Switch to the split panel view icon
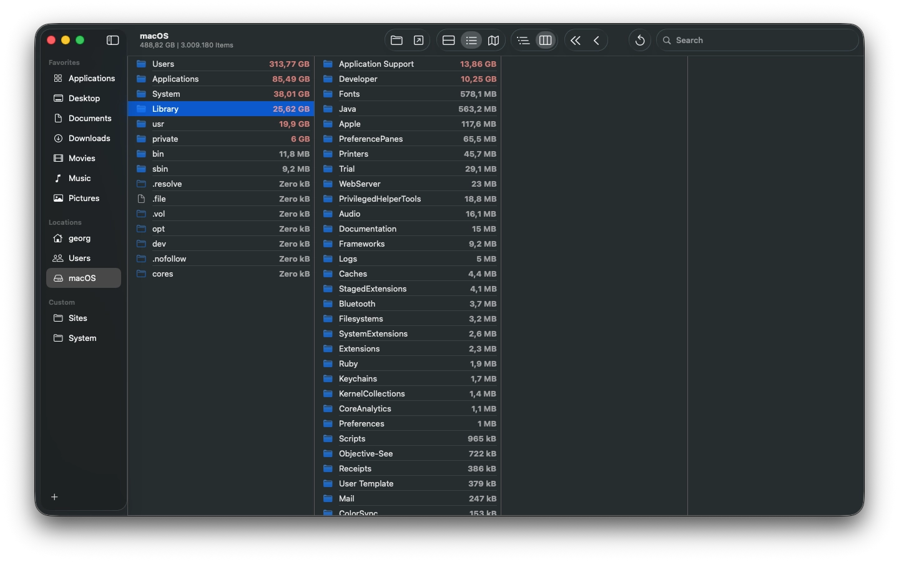 click(448, 40)
